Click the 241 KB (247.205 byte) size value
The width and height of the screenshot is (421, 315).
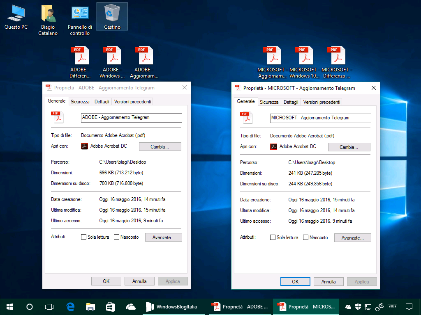click(x=310, y=173)
